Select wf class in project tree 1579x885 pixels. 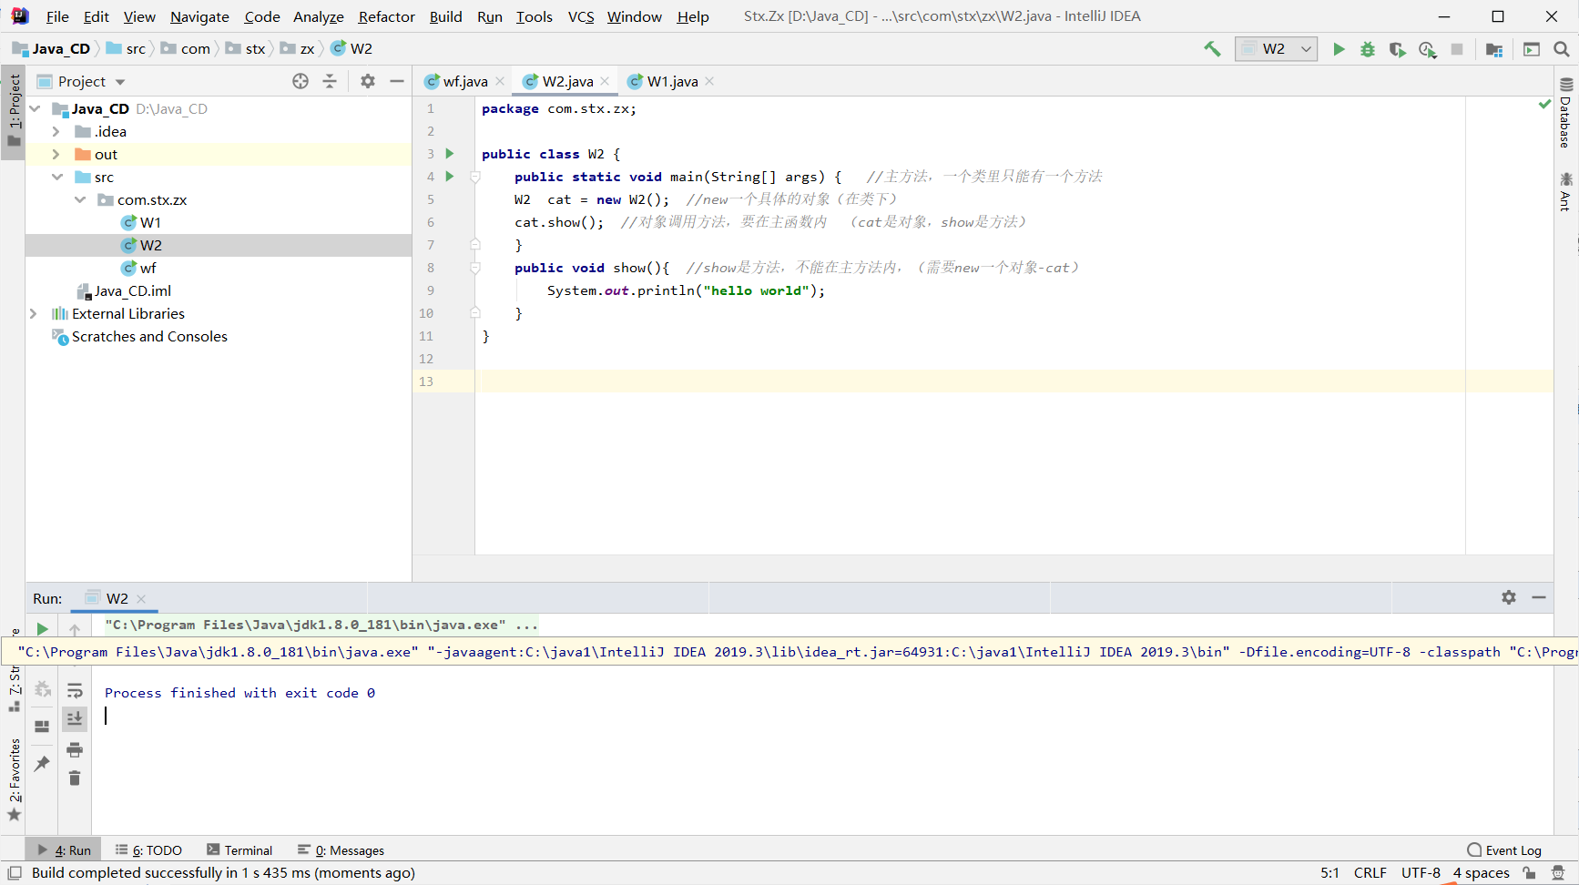[148, 268]
